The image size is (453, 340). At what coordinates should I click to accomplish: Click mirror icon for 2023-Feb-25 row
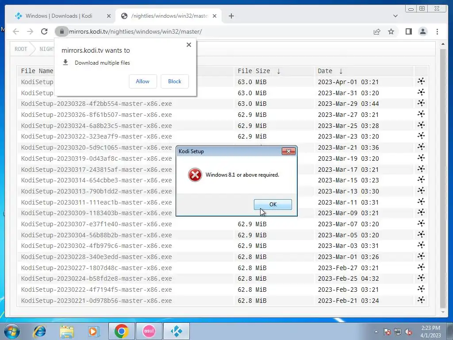click(x=421, y=278)
